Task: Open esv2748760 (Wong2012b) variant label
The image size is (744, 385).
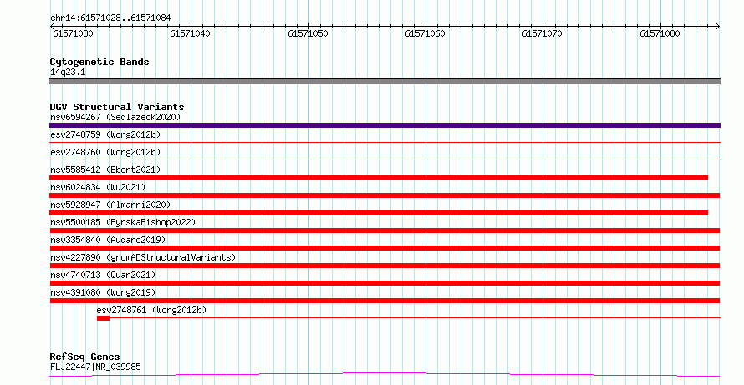Action: (x=105, y=152)
